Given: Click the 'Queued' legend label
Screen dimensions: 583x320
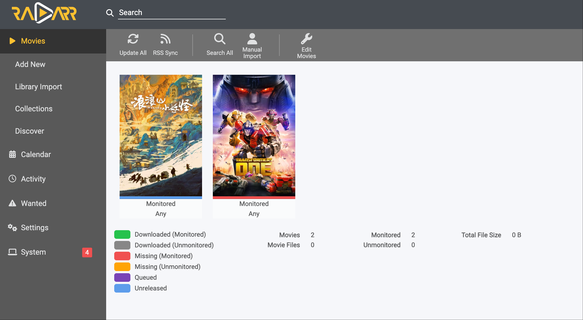Looking at the screenshot, I should pos(145,278).
